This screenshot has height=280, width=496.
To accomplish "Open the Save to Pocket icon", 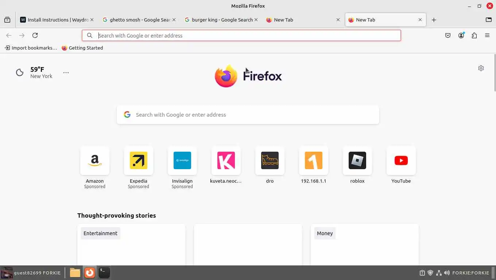I will click(448, 35).
